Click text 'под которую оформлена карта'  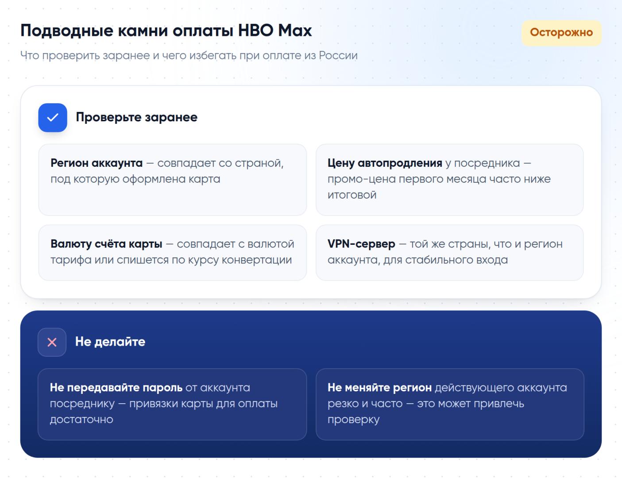tap(135, 179)
